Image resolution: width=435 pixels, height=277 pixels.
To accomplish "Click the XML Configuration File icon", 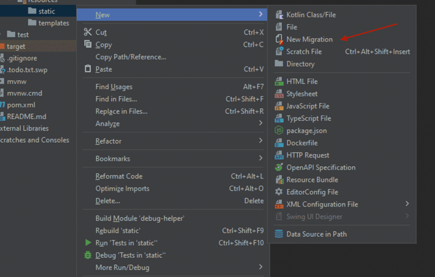I will (x=279, y=204).
